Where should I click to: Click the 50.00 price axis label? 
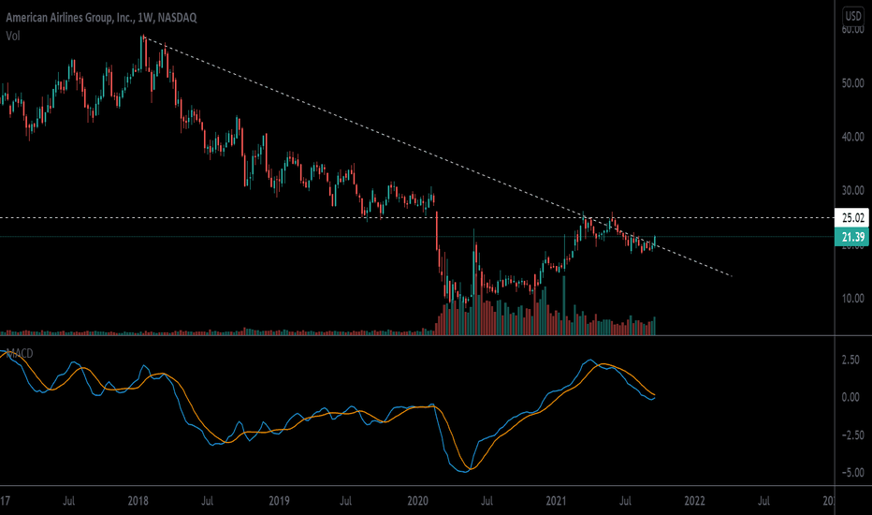coord(853,83)
